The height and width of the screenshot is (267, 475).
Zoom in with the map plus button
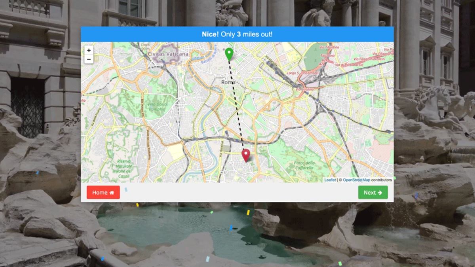[x=89, y=50]
